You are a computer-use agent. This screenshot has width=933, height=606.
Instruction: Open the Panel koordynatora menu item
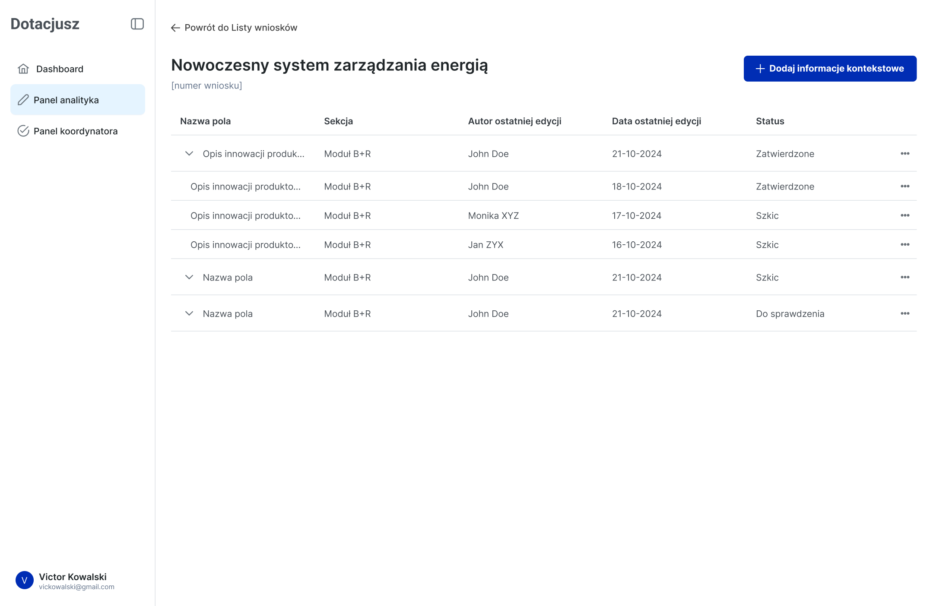tap(75, 131)
